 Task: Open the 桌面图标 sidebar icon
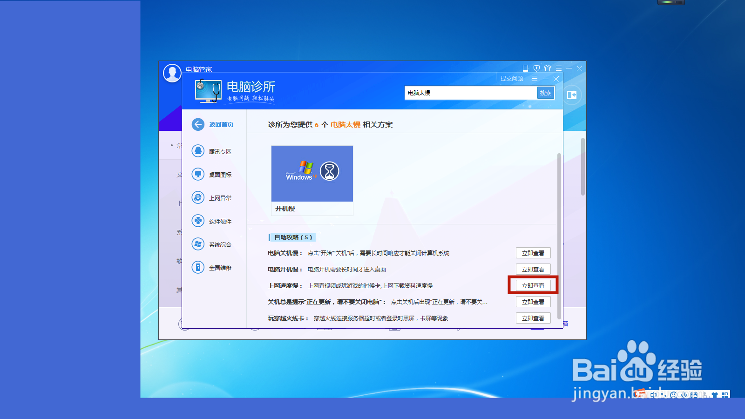(x=198, y=174)
